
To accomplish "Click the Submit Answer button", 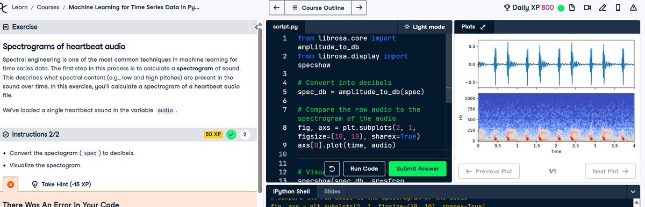I will pyautogui.click(x=418, y=168).
